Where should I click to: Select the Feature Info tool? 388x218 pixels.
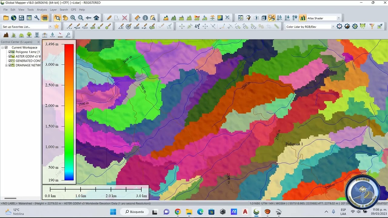[x=145, y=18]
